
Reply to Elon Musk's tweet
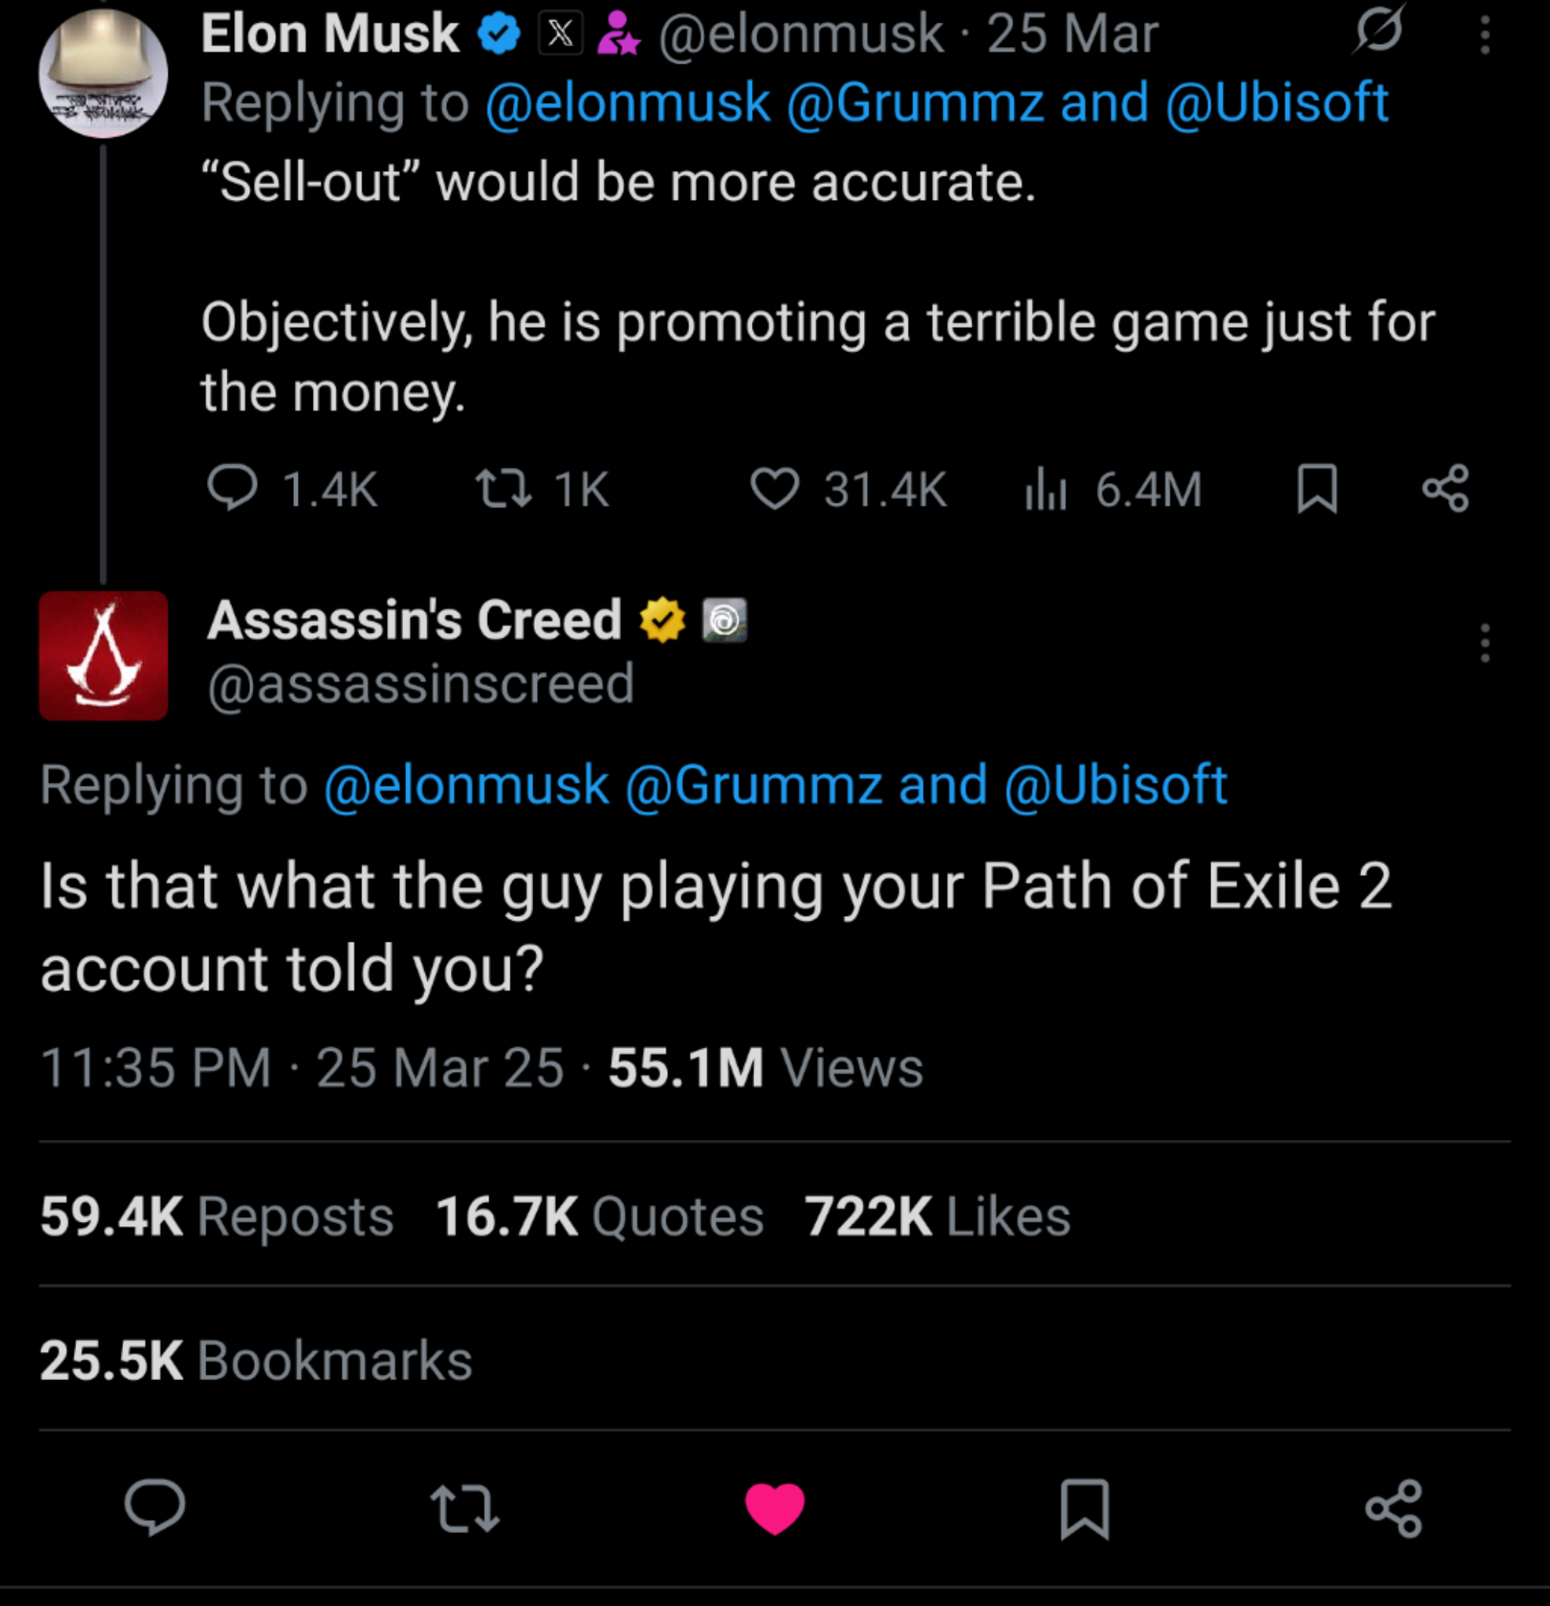click(233, 489)
